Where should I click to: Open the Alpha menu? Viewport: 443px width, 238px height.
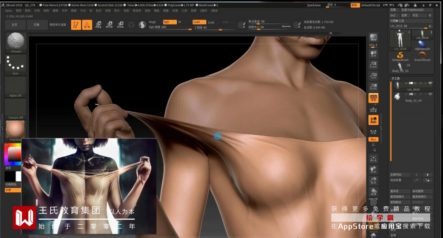(x=8, y=11)
